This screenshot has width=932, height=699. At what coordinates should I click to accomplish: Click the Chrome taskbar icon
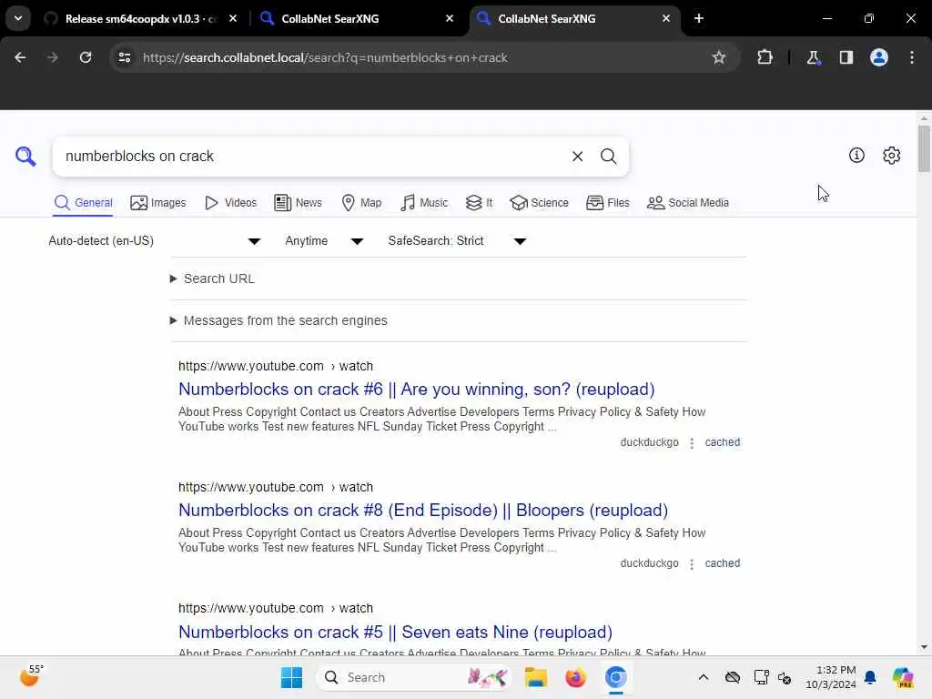tap(616, 677)
